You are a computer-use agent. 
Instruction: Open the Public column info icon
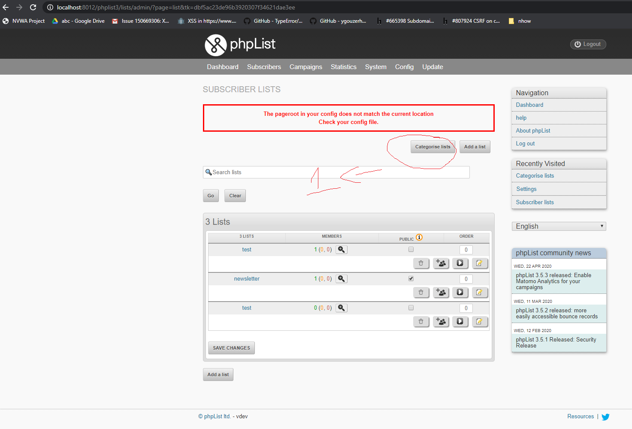419,237
